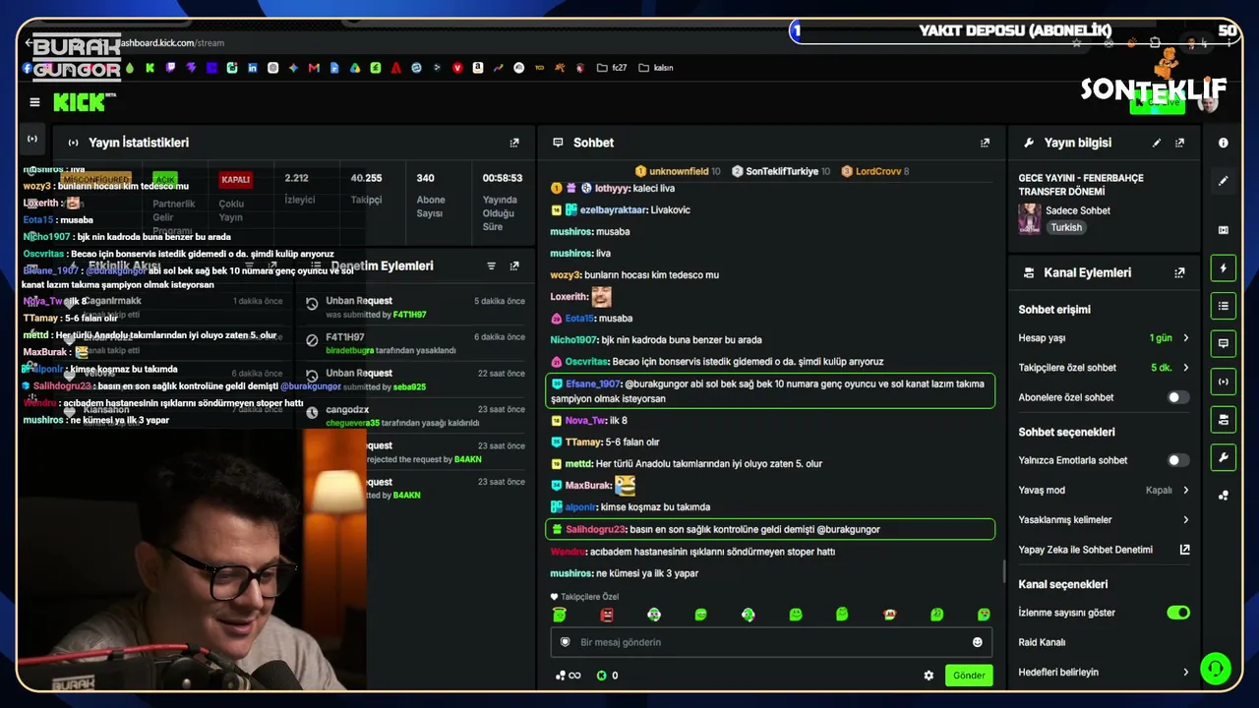This screenshot has width=1259, height=708.
Task: Open the LinkedIn bookmark in the browser bar
Action: 253,68
